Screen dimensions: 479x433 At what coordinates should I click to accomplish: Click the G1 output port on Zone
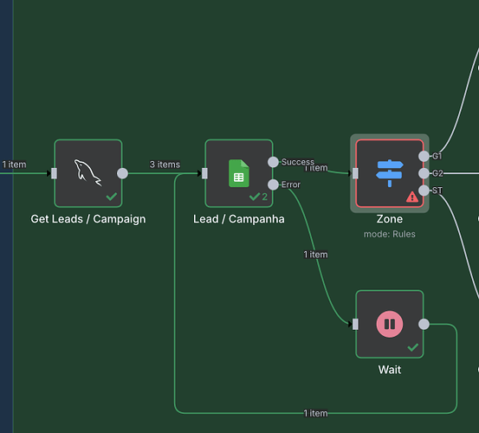[424, 156]
